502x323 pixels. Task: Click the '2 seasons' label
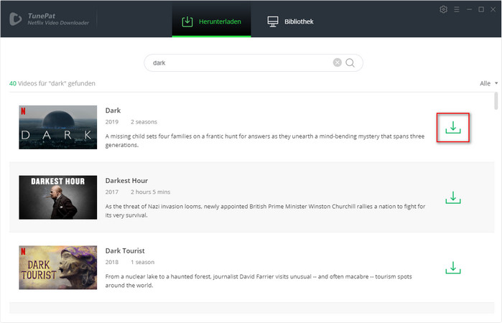(x=144, y=122)
